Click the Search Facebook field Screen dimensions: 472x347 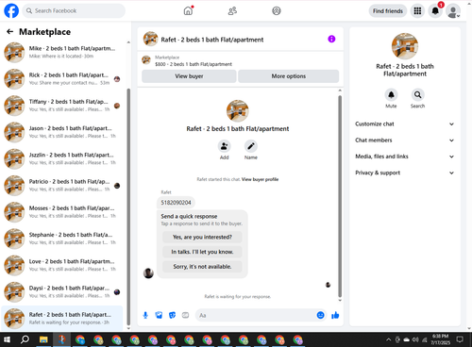74,10
